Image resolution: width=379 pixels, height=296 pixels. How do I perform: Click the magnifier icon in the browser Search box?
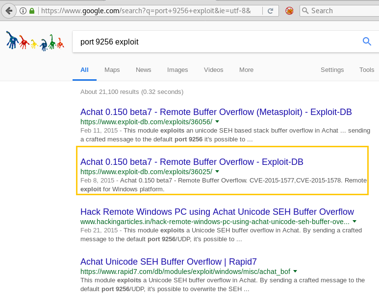point(305,11)
